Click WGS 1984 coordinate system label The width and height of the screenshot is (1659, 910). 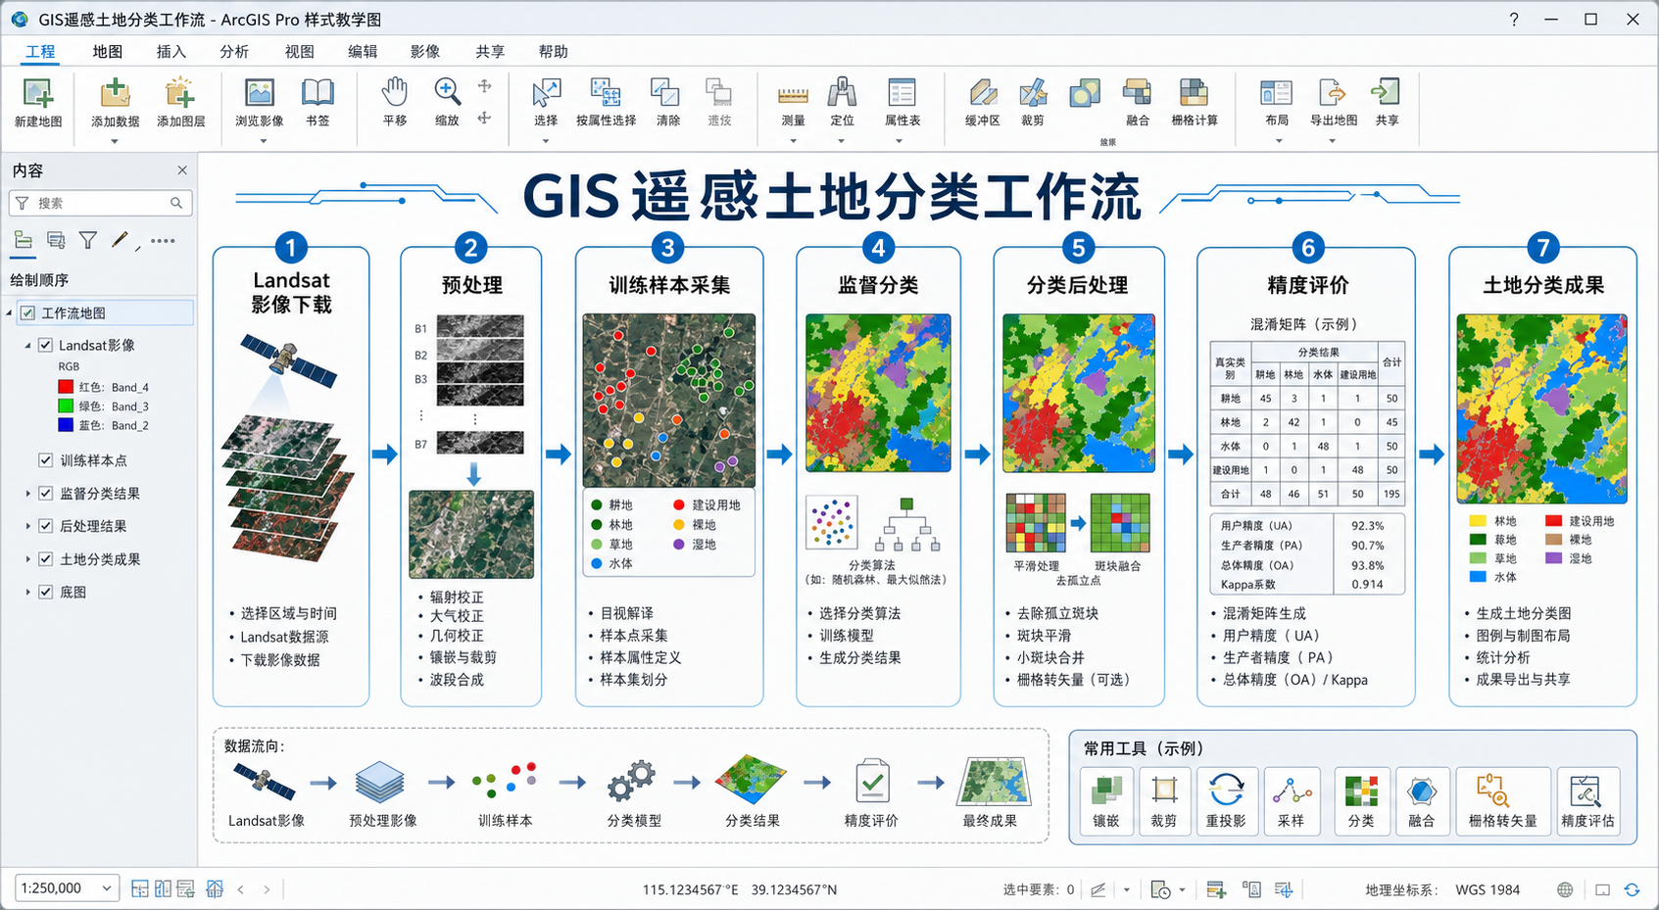click(1488, 889)
